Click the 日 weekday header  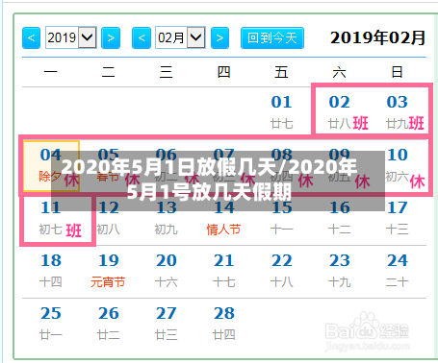tap(398, 72)
